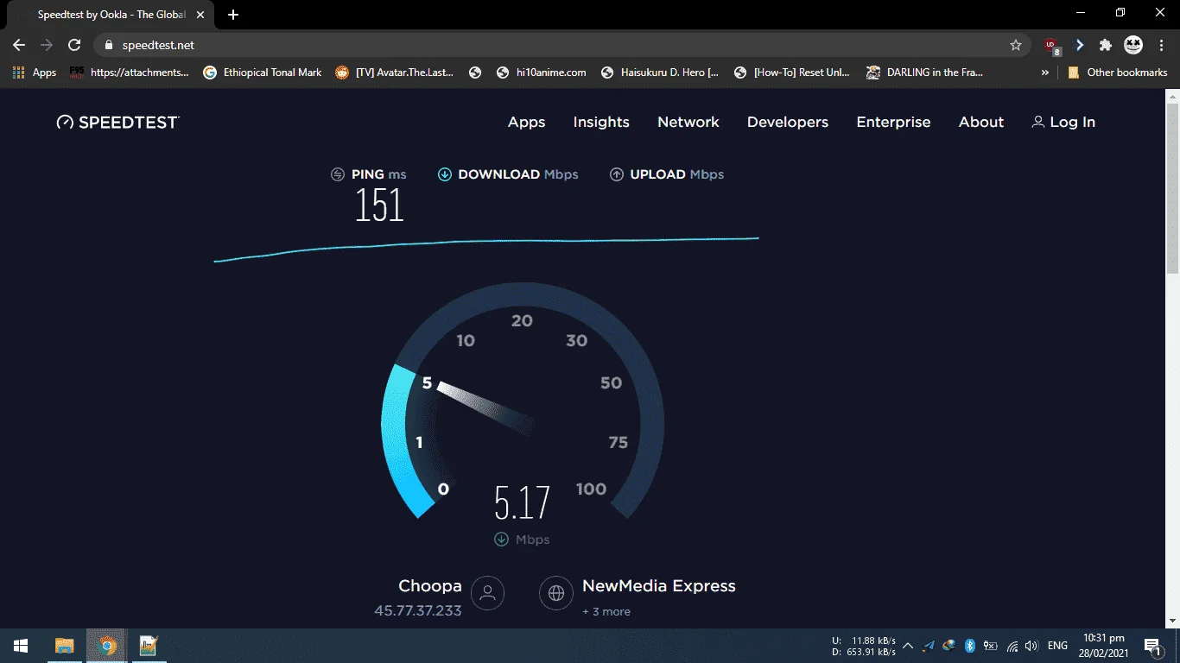
Task: Open the Chrome three-dot menu
Action: (1161, 45)
